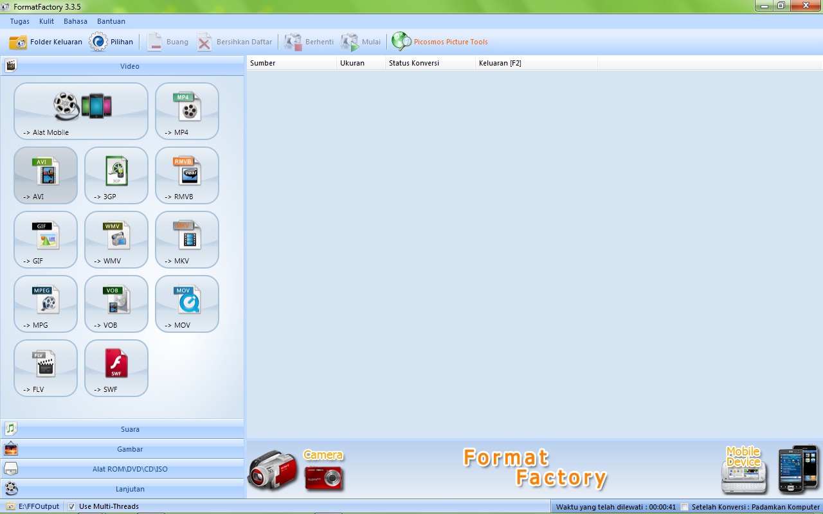Expand the Alat ROM\DVD\CD\ISO section
This screenshot has width=823, height=514.
click(122, 469)
